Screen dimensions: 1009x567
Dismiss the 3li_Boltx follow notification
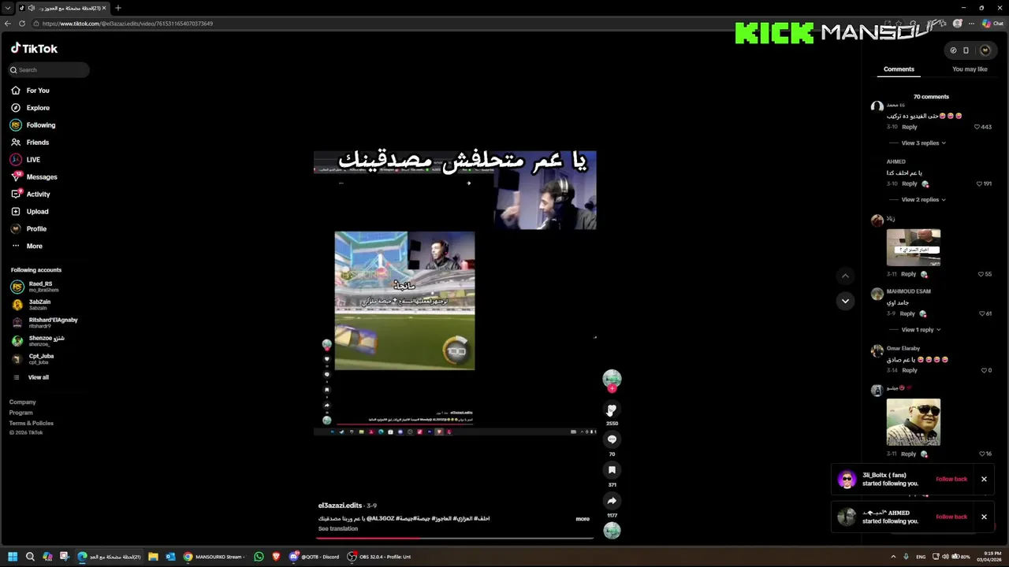coord(984,479)
